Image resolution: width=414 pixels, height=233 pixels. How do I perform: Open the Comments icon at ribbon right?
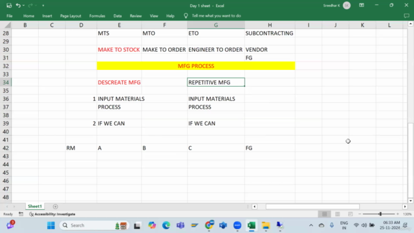point(407,16)
